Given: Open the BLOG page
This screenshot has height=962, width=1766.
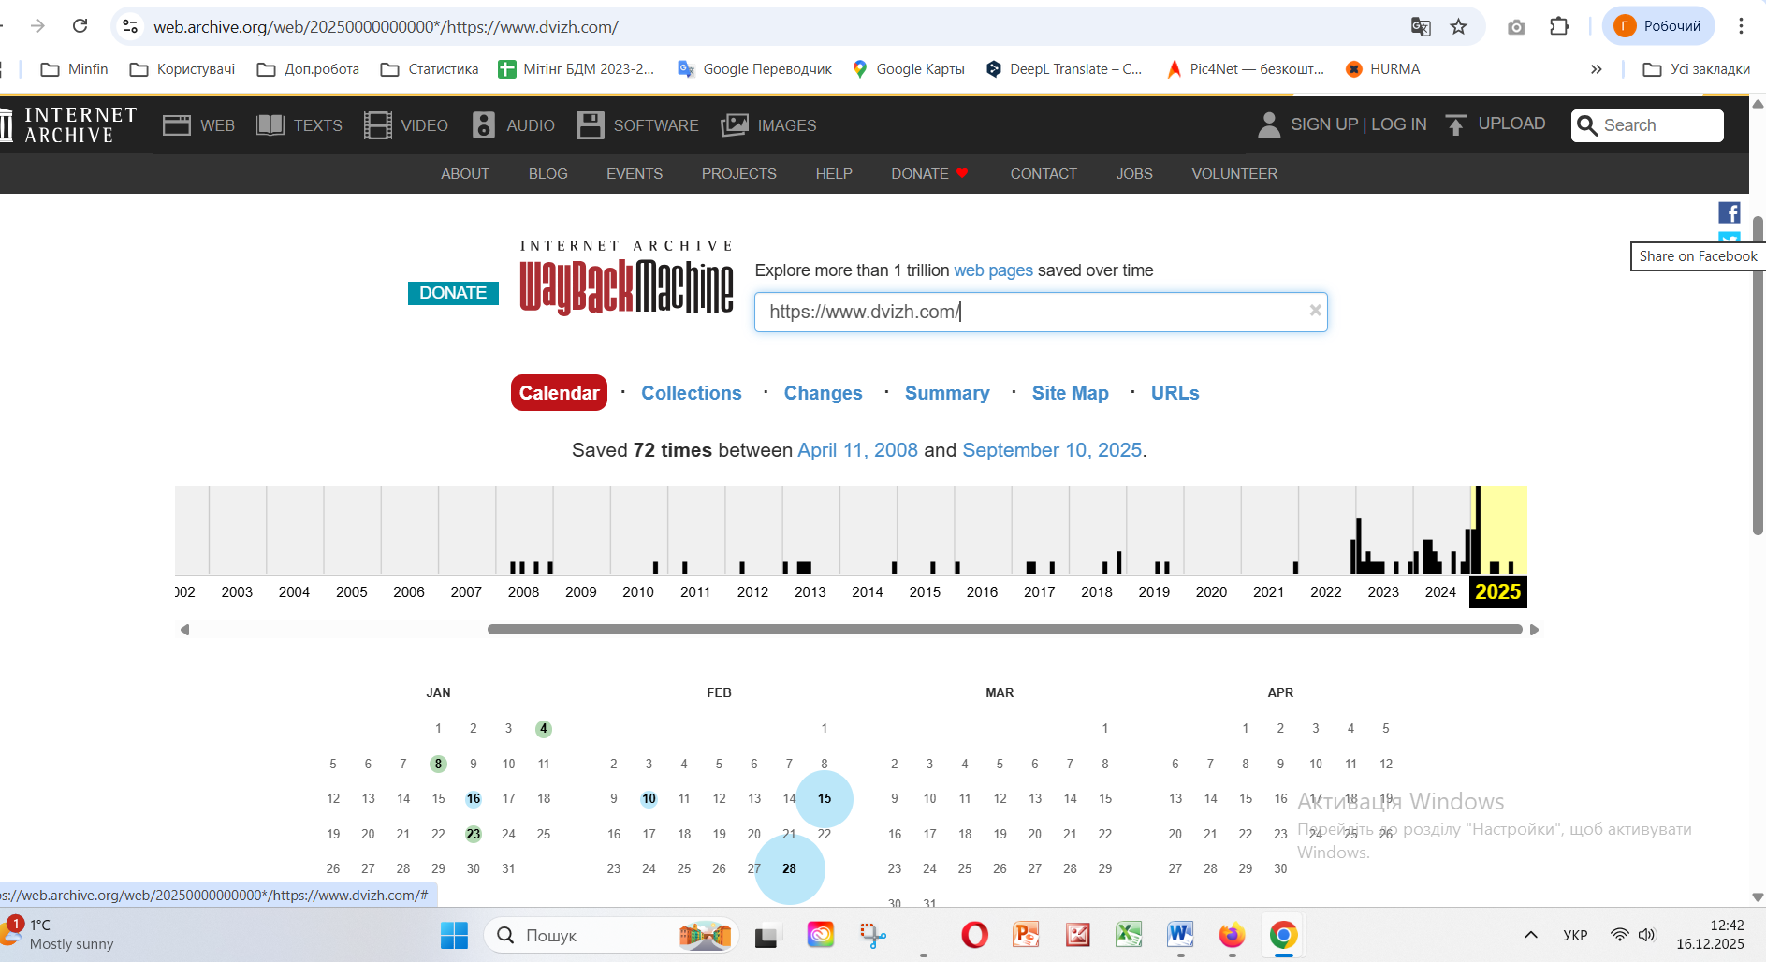Looking at the screenshot, I should point(548,174).
